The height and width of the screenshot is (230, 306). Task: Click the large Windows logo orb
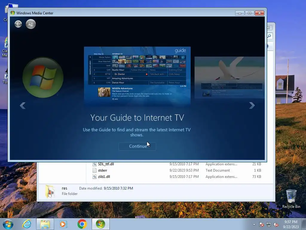coord(43,78)
